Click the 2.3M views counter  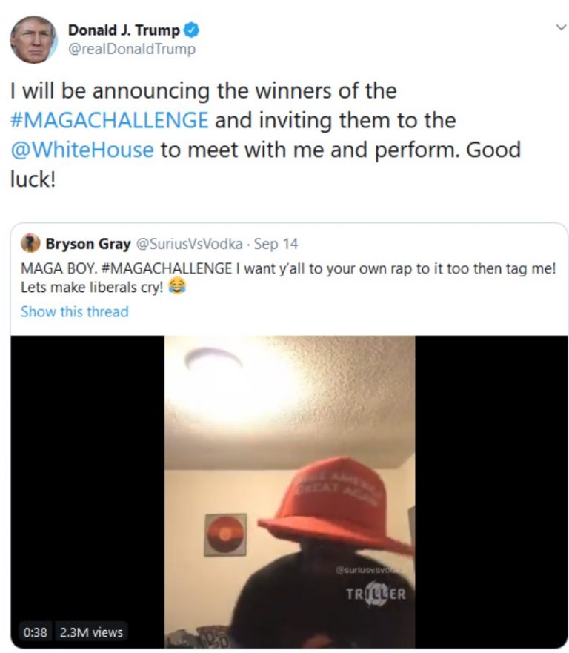tap(91, 632)
